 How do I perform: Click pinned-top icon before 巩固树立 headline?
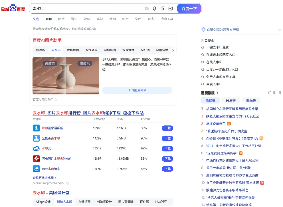point(202,109)
